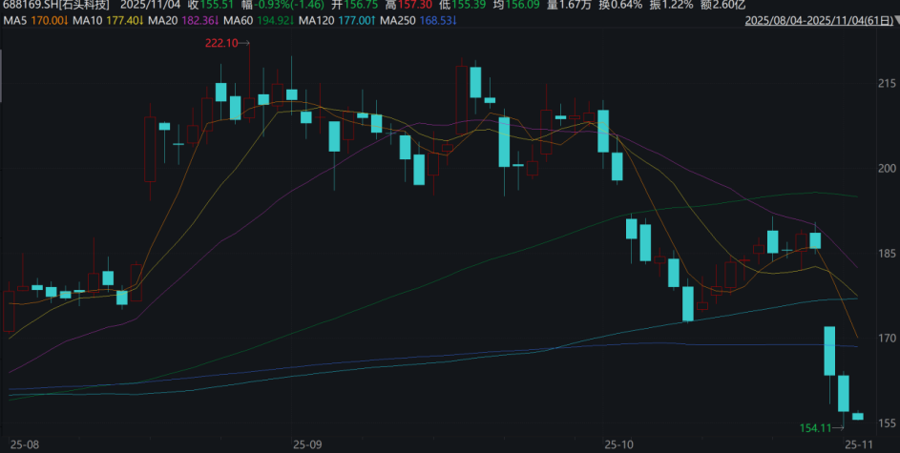Viewport: 900px width, 453px height.
Task: Click the first candlestick at chart's left edge
Action: pyautogui.click(x=9, y=311)
